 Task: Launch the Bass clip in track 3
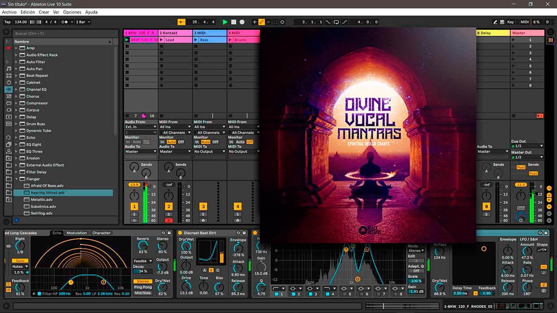pos(195,40)
